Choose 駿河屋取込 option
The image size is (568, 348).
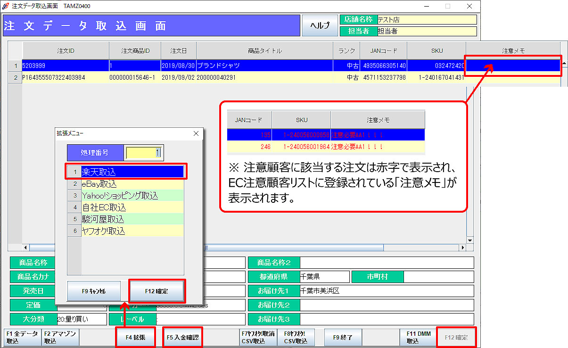coord(132,219)
